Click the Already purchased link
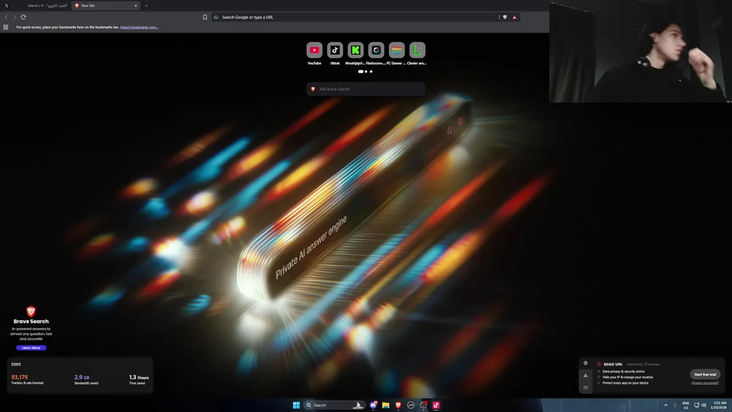Viewport: 732px width, 412px height. pos(705,383)
